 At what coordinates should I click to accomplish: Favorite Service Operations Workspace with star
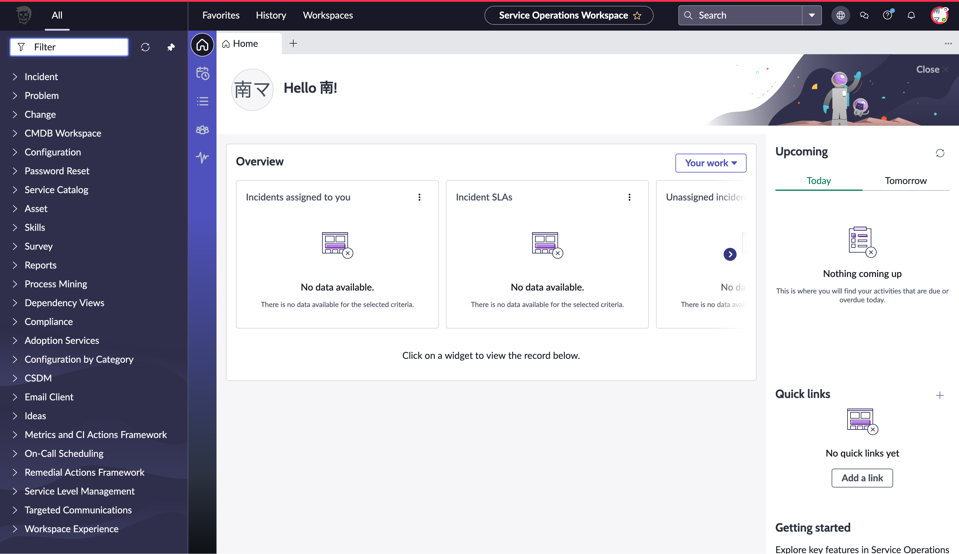[637, 16]
